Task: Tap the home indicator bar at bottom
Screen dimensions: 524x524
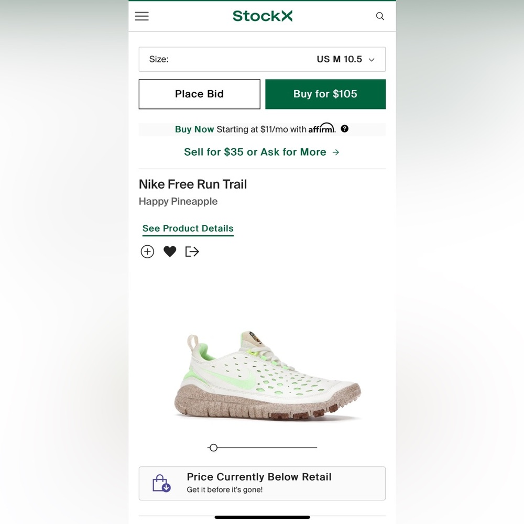Action: pos(262,517)
